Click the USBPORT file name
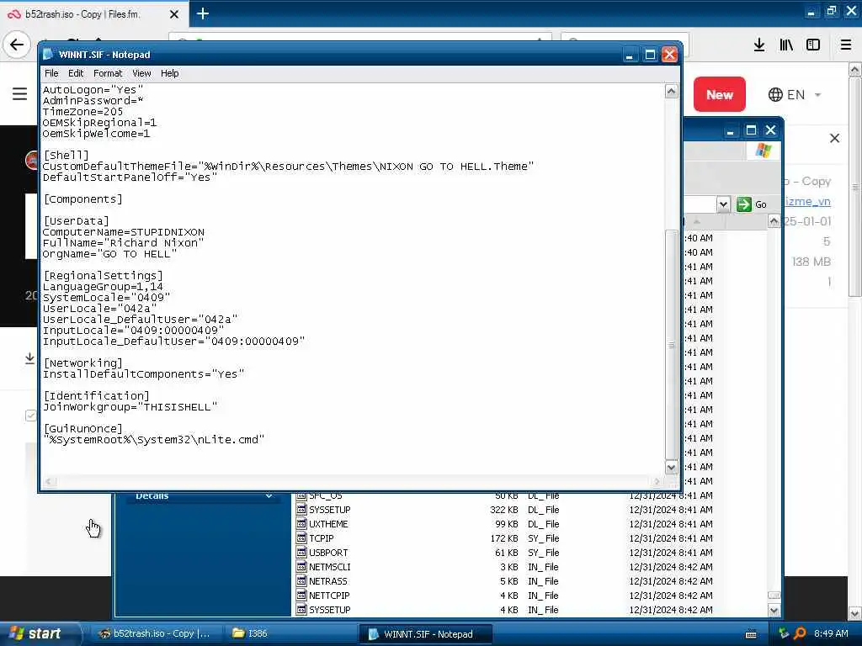This screenshot has height=646, width=862. tap(328, 553)
